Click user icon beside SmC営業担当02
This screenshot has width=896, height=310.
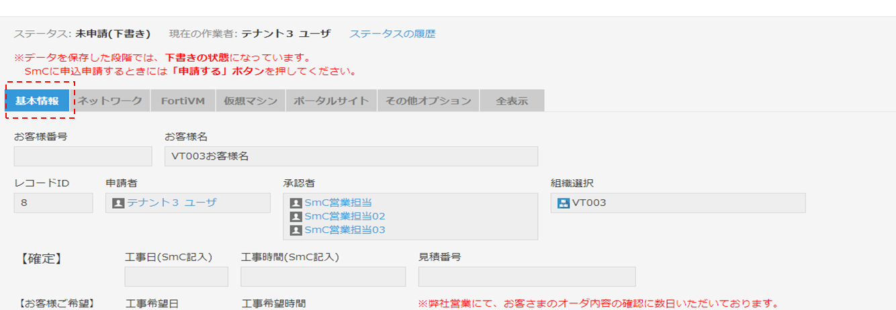(x=296, y=216)
